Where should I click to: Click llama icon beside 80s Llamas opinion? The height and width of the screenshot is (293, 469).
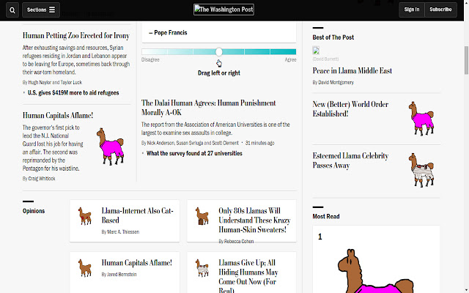coord(202,216)
